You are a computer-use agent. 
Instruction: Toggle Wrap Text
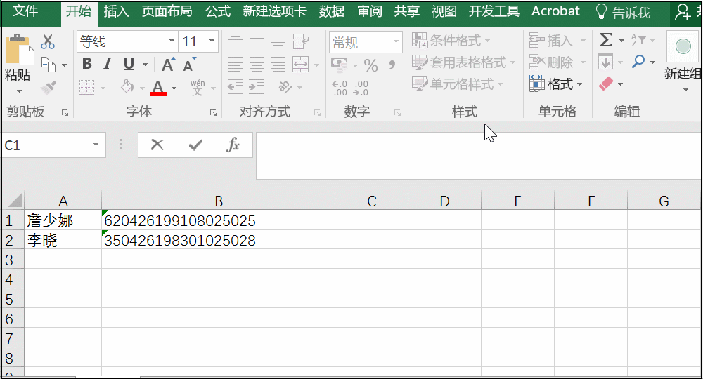(301, 41)
